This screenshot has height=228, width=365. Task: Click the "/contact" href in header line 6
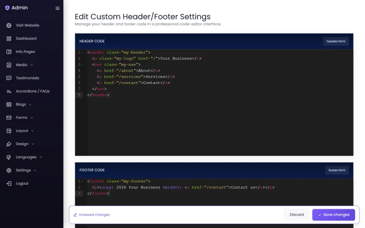129,83
